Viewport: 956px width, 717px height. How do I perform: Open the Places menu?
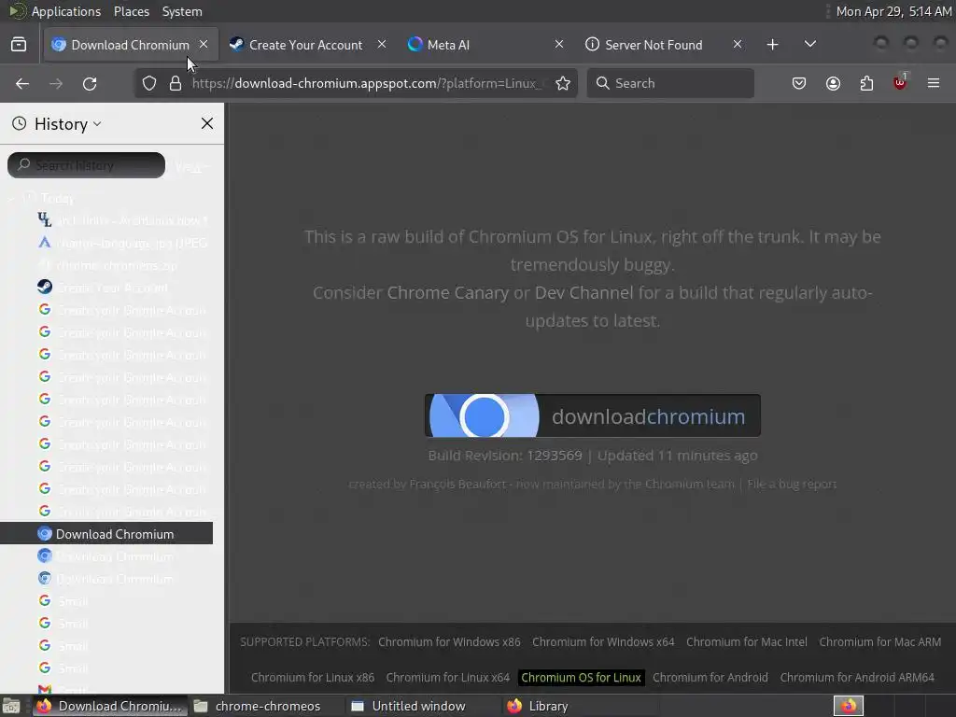[x=131, y=11]
